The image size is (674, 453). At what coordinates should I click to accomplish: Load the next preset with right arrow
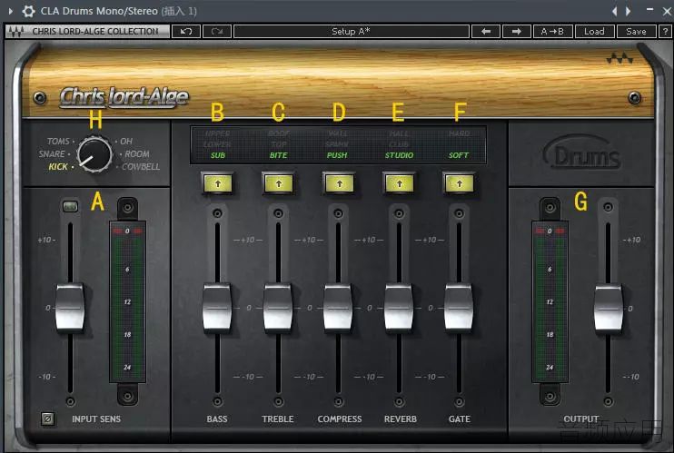tap(516, 32)
